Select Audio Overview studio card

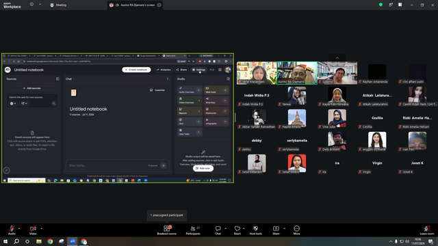coord(190,90)
